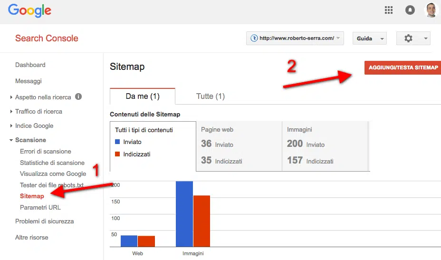Open Statistiche di scansione
441x260 pixels.
tap(52, 163)
